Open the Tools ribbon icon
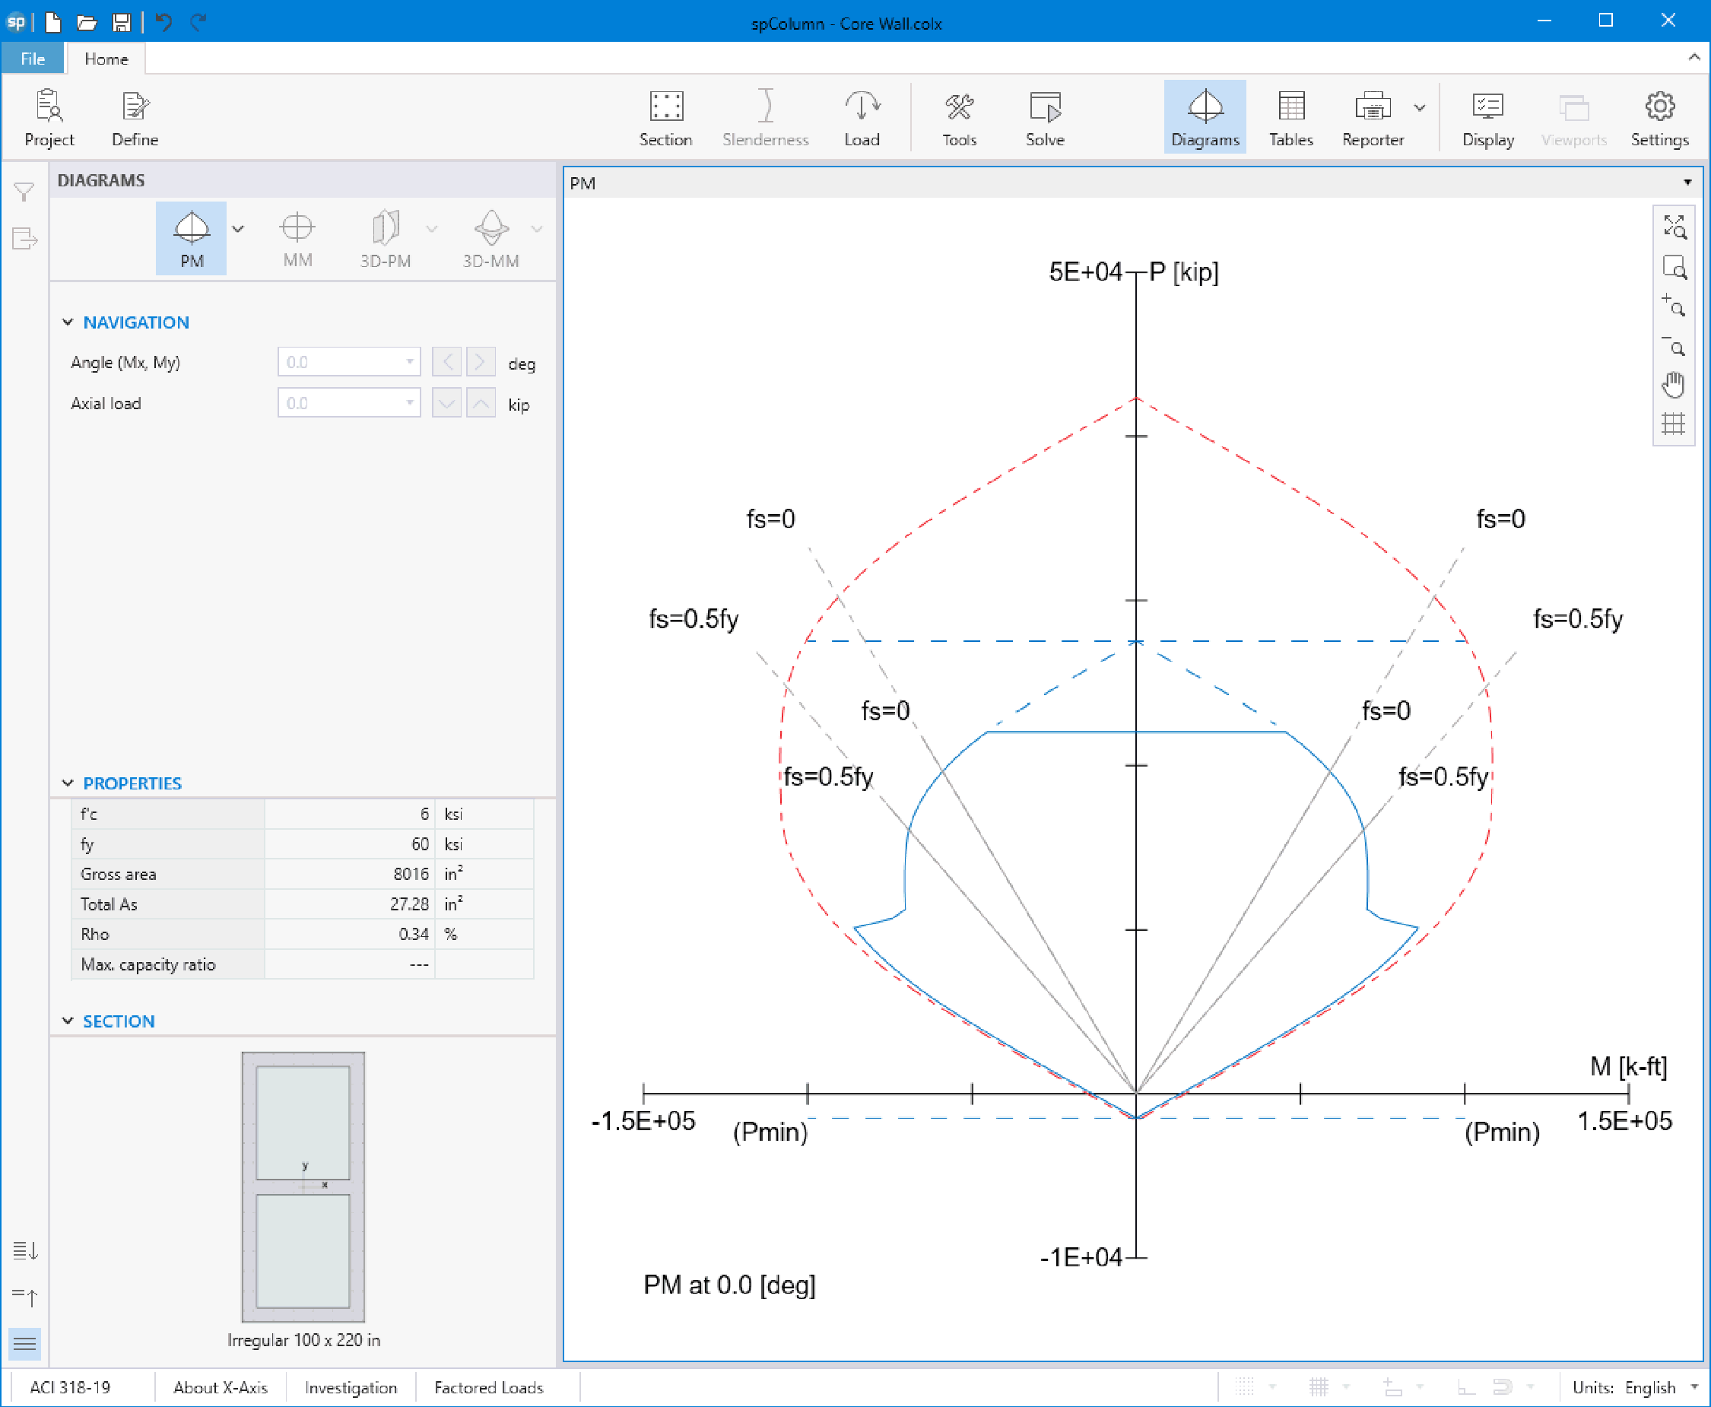1711x1407 pixels. click(x=960, y=119)
